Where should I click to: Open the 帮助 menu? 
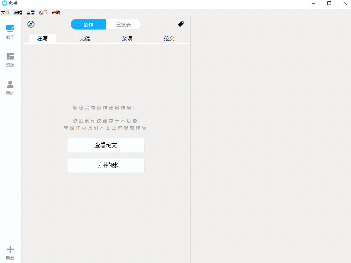point(56,12)
